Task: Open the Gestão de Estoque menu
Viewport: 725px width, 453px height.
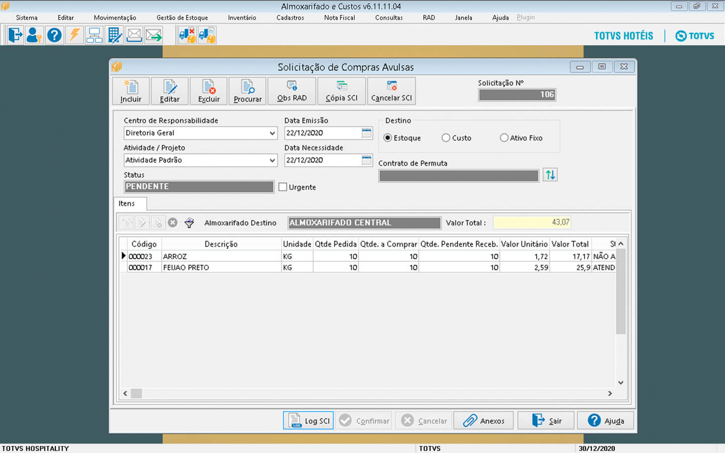Action: (x=182, y=18)
